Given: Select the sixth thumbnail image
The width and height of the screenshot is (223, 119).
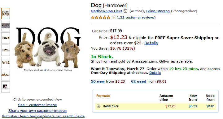Looking at the screenshot, I should [x=6, y=75].
